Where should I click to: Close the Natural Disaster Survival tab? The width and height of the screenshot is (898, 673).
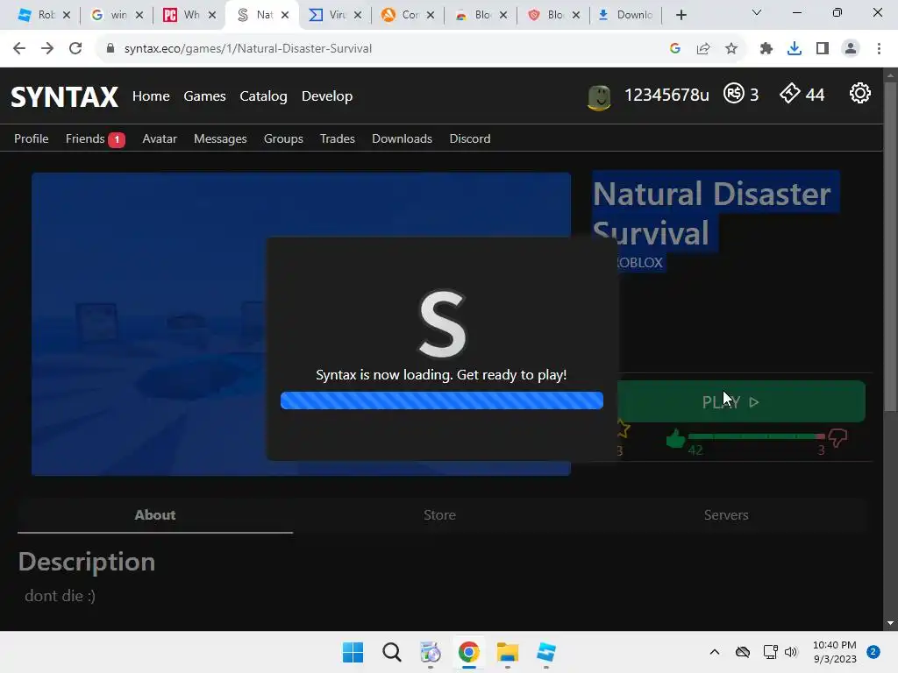285,15
